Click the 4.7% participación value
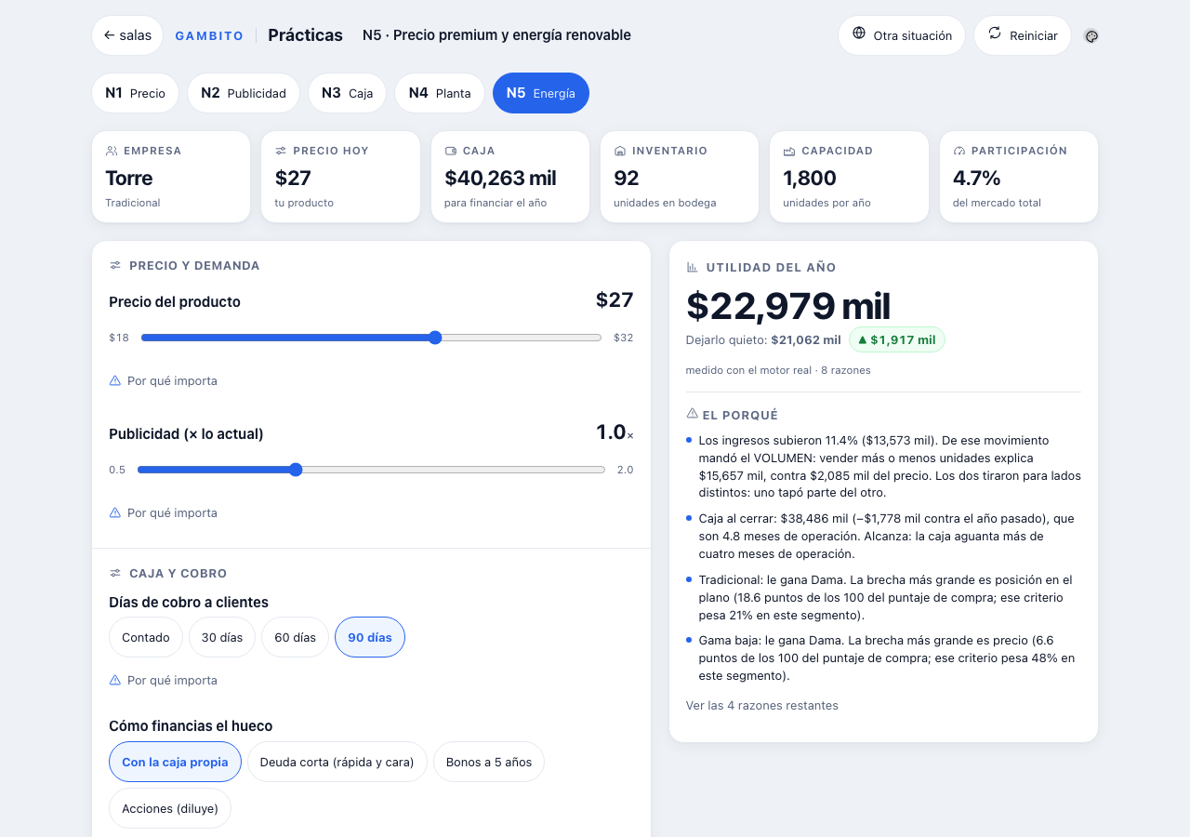Screen dimensions: 1190x837 click(x=977, y=178)
